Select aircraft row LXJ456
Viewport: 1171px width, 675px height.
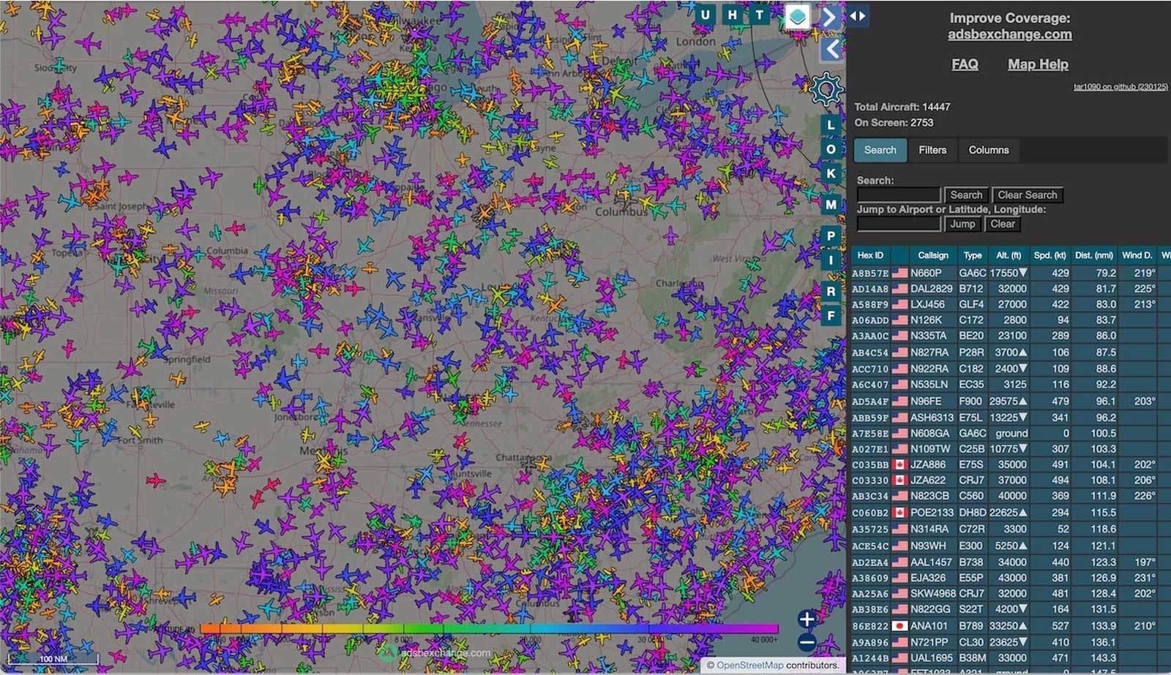pyautogui.click(x=1011, y=304)
